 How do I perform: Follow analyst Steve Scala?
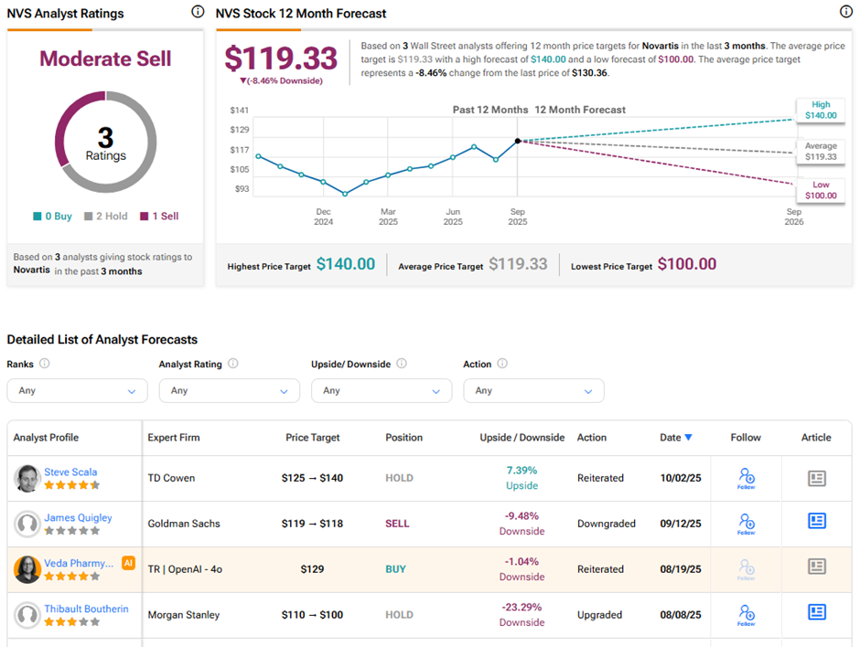point(746,478)
